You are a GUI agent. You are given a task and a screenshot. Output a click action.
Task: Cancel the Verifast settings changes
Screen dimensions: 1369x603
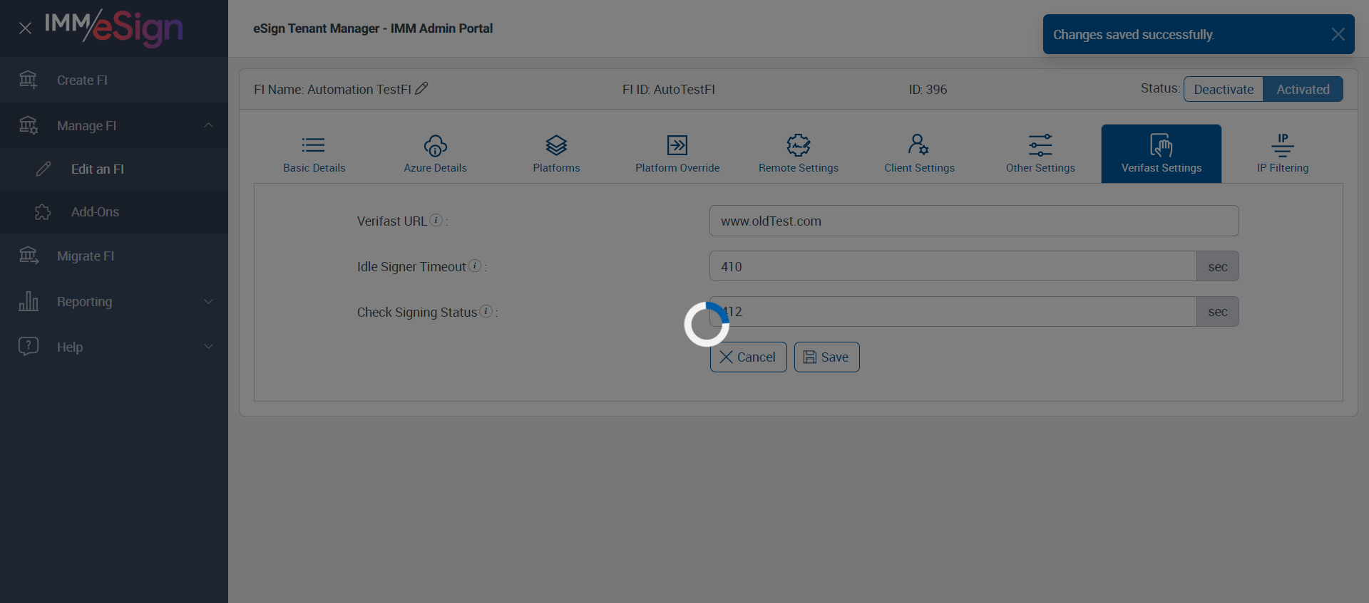pos(748,357)
